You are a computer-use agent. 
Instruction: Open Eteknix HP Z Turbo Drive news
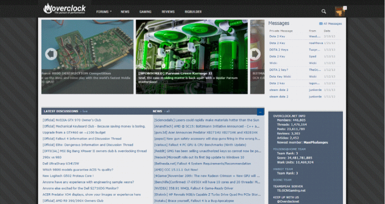(x=207, y=195)
